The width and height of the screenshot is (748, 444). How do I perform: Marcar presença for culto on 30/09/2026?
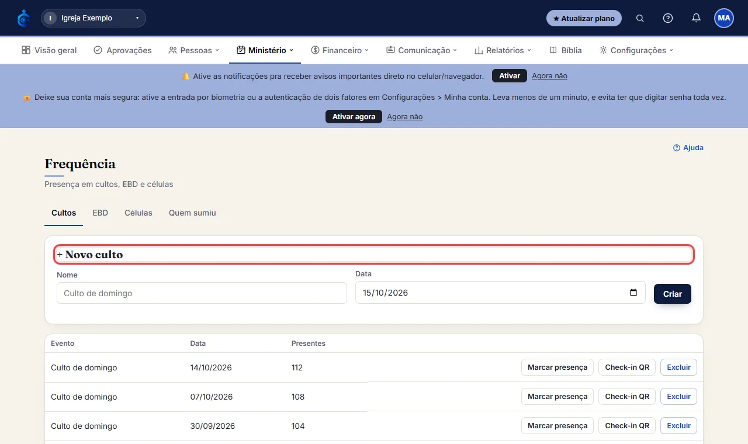[x=557, y=426]
